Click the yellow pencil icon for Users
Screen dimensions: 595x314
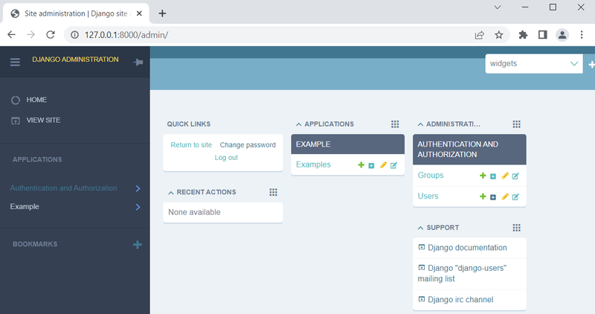[x=505, y=196]
